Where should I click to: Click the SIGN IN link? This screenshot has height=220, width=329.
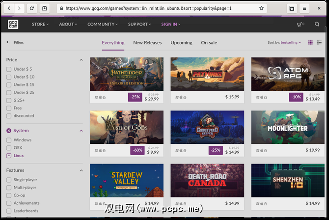tap(170, 24)
